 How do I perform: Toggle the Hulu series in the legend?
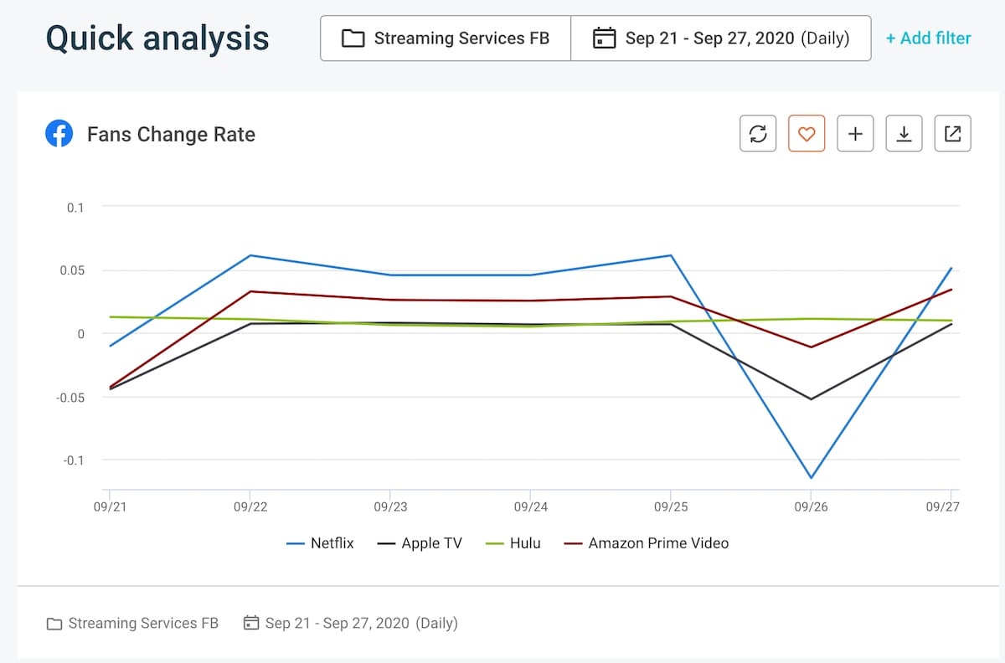513,543
